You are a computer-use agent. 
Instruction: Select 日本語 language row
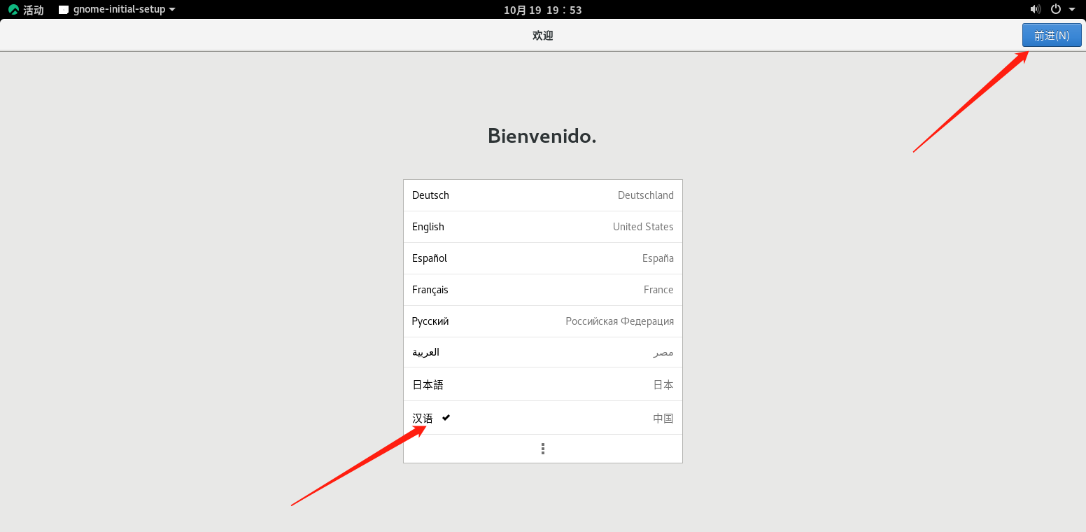[543, 384]
